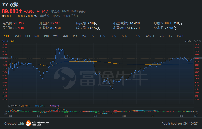This screenshot has height=129, width=202.
Task: Click the 13:30 time axis label
Action: click(x=124, y=116)
